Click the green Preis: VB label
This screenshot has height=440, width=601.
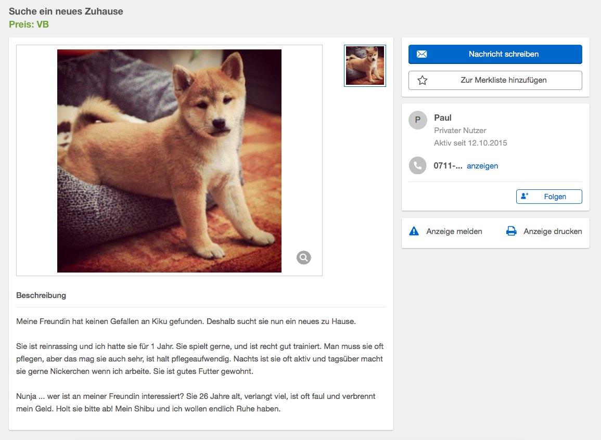[29, 24]
